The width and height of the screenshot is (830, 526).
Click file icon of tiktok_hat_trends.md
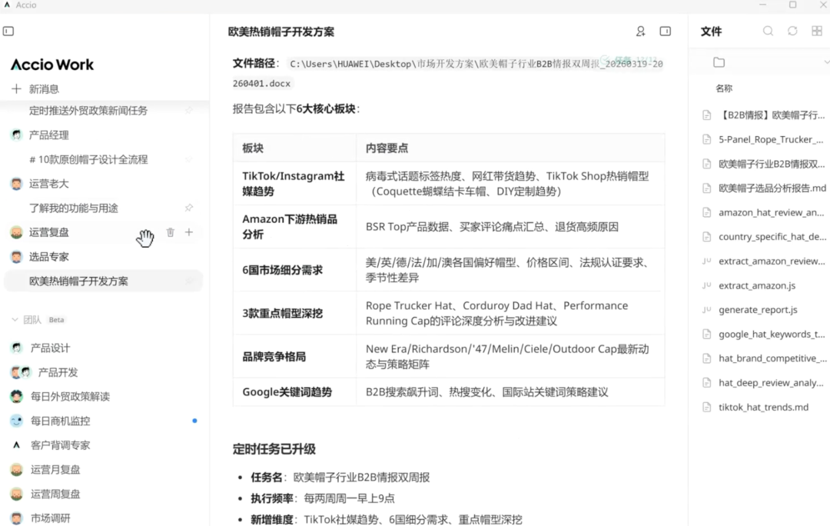click(x=707, y=407)
